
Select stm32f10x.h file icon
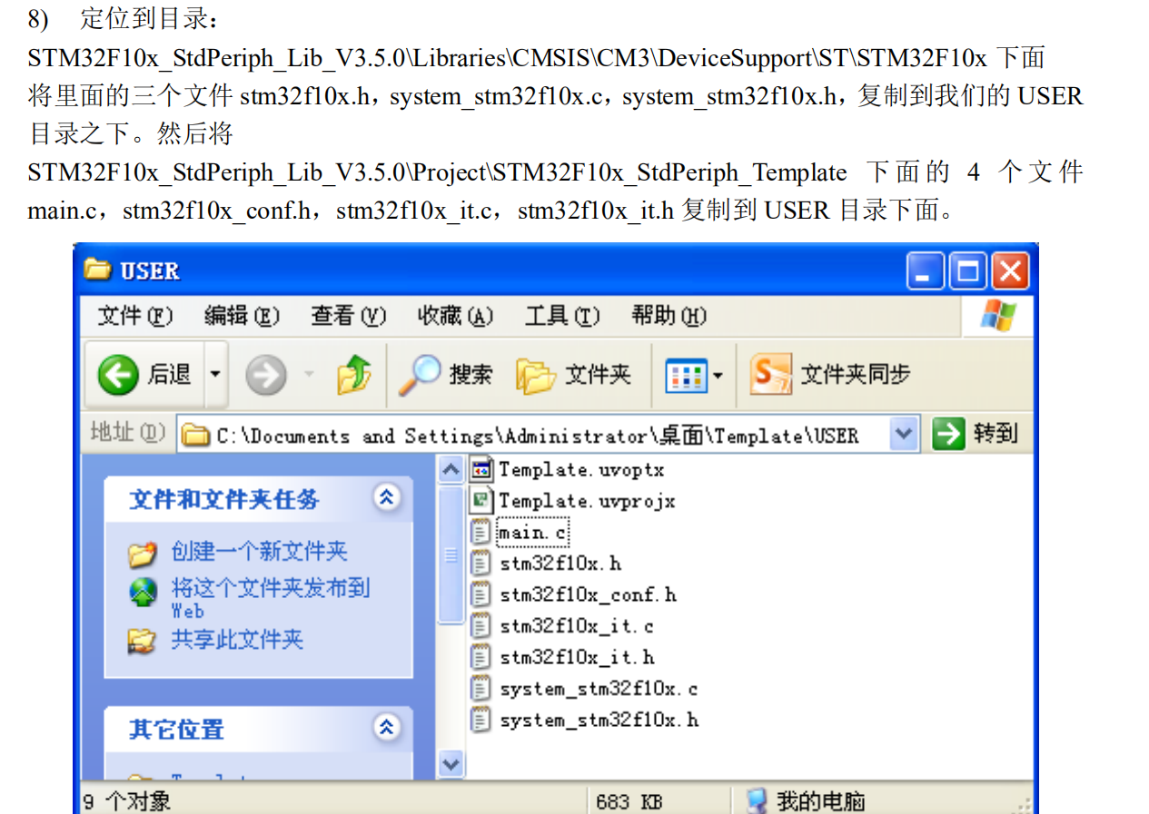pos(480,563)
